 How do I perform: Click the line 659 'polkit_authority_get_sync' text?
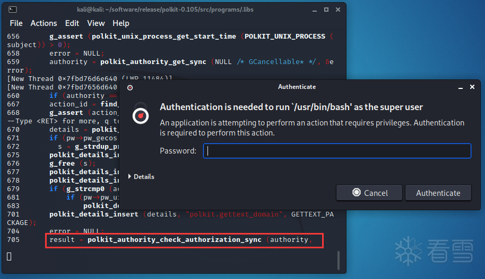click(153, 62)
